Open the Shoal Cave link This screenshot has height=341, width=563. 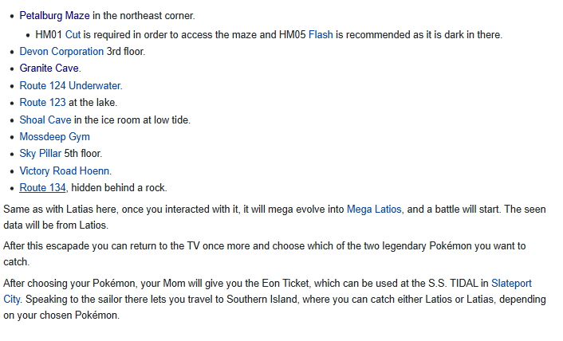[45, 120]
